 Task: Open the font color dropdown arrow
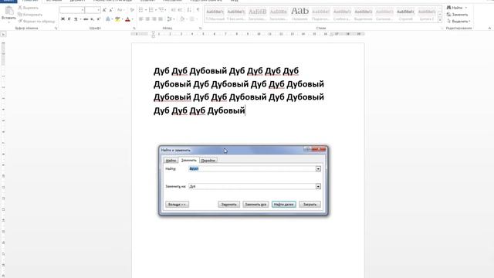pos(132,19)
